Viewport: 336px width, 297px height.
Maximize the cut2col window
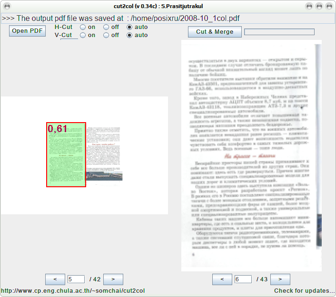tap(319, 7)
